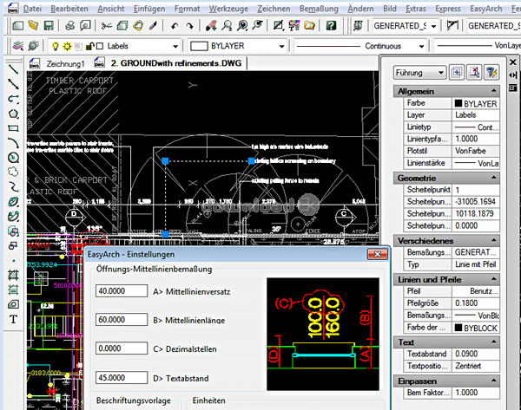The height and width of the screenshot is (410, 521).
Task: Click the Layer value Labels in properties
Action: pos(476,115)
